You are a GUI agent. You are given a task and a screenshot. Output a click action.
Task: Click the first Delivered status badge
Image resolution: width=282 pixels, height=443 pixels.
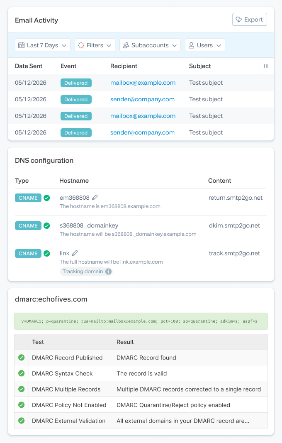76,83
